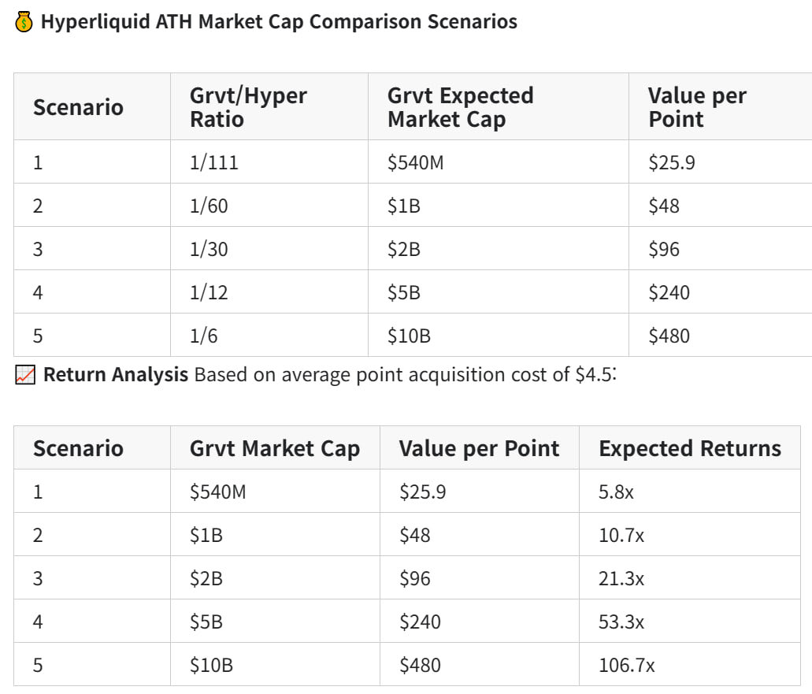Click the Grvt Expected Market Cap header
Viewport: 812px width, 694px height.
click(x=460, y=107)
